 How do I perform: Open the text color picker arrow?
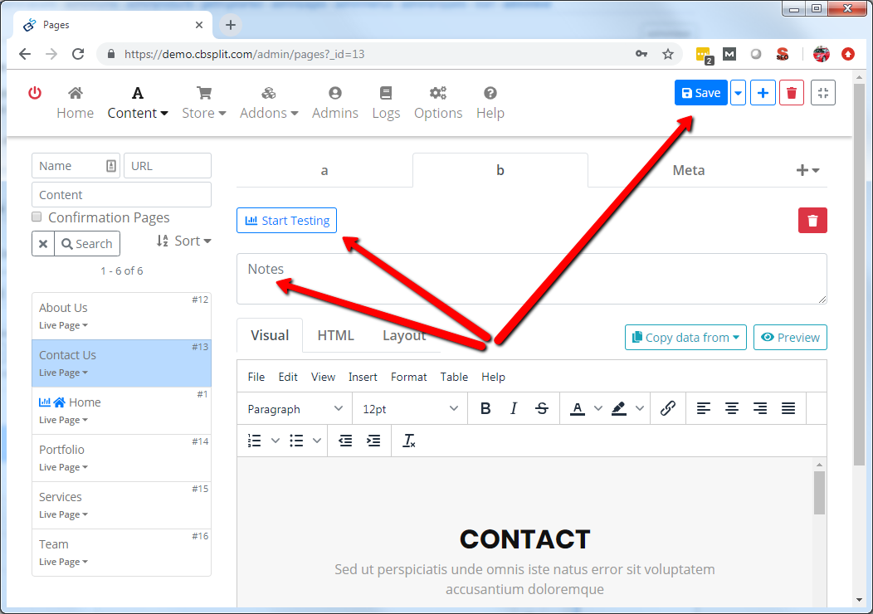597,408
